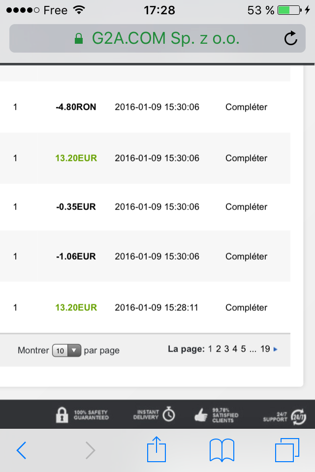Jump to last page 19
This screenshot has width=315, height=472.
pos(265,349)
